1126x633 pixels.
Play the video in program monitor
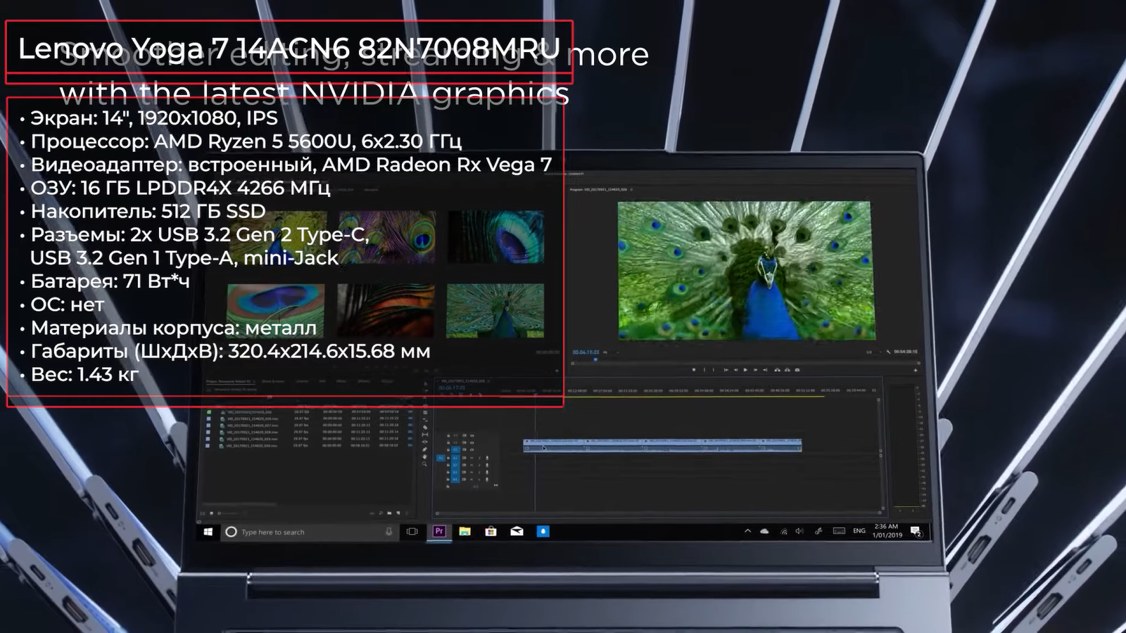[x=745, y=370]
